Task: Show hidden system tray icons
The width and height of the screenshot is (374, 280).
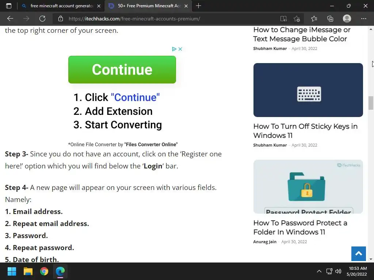Action: tap(319, 271)
